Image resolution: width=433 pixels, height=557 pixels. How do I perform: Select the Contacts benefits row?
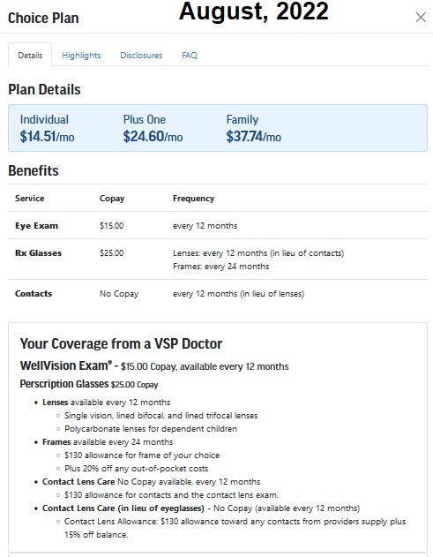pyautogui.click(x=218, y=293)
